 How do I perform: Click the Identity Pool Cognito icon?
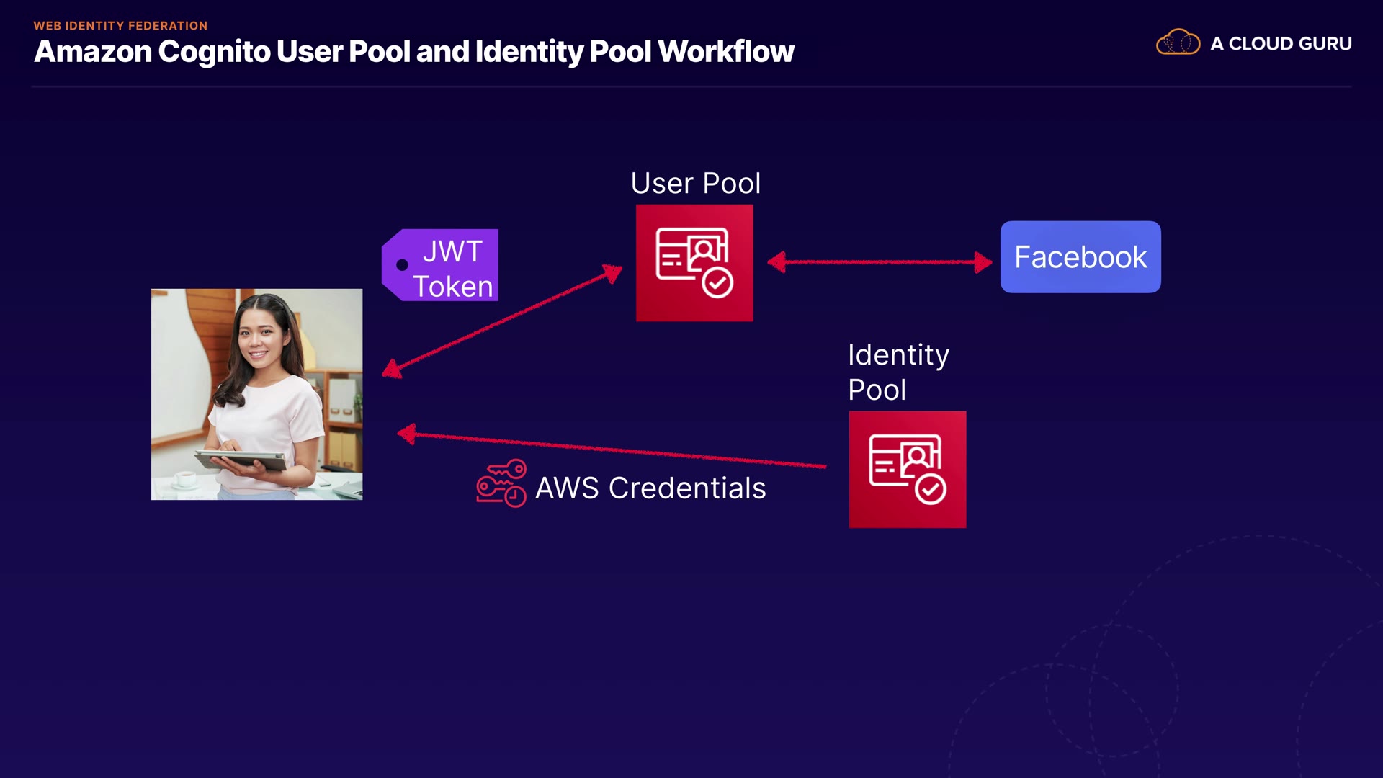point(907,469)
